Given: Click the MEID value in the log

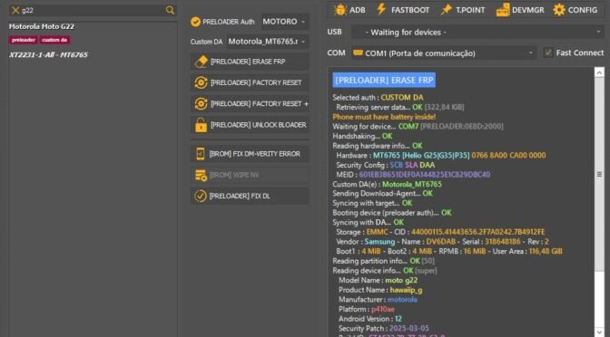Looking at the screenshot, I should (425, 175).
